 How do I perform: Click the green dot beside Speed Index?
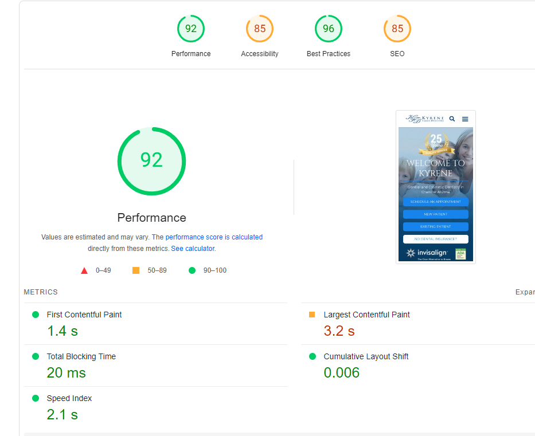coord(36,398)
